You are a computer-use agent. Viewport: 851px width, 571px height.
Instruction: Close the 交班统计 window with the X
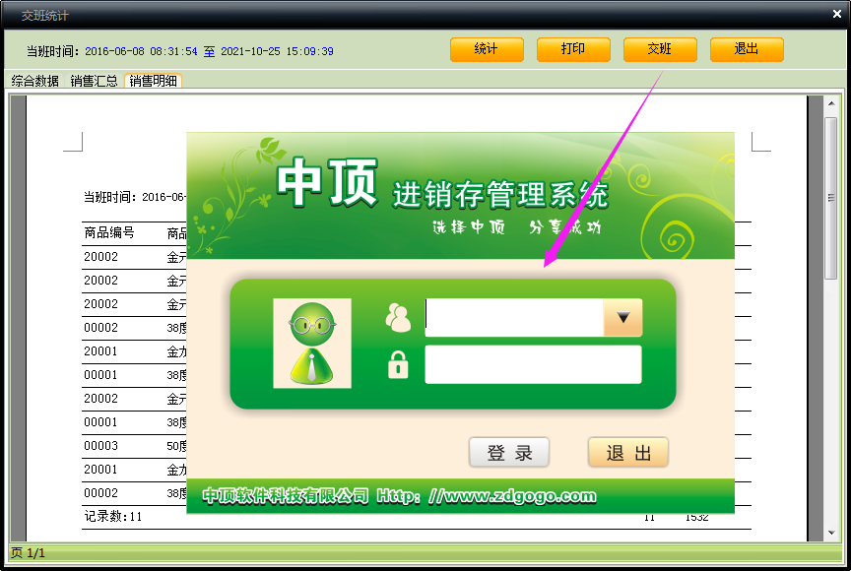click(x=837, y=14)
